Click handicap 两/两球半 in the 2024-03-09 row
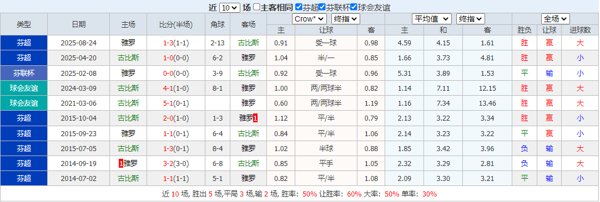The width and height of the screenshot is (600, 202). [x=326, y=88]
